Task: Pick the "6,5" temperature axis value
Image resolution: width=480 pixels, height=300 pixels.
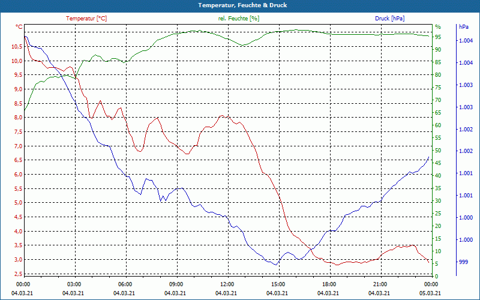Action: click(x=18, y=160)
